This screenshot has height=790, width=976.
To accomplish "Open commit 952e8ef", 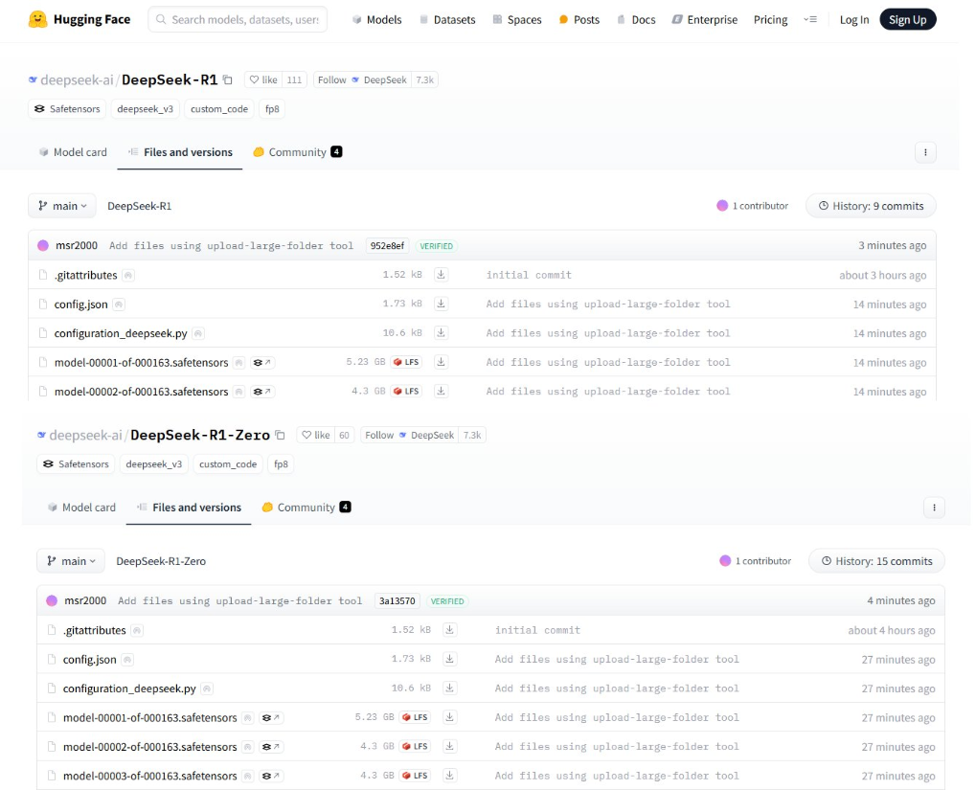I will 387,246.
